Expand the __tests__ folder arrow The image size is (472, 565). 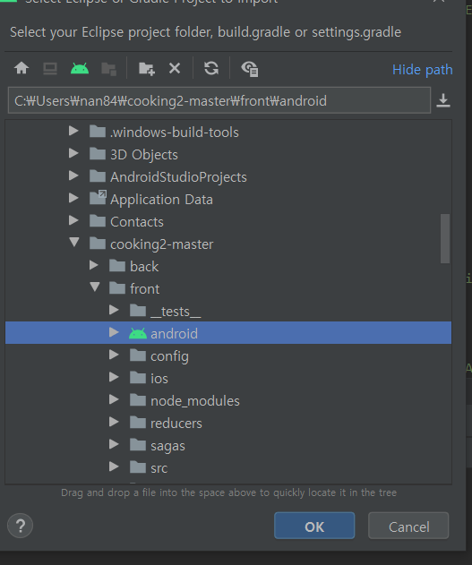114,310
